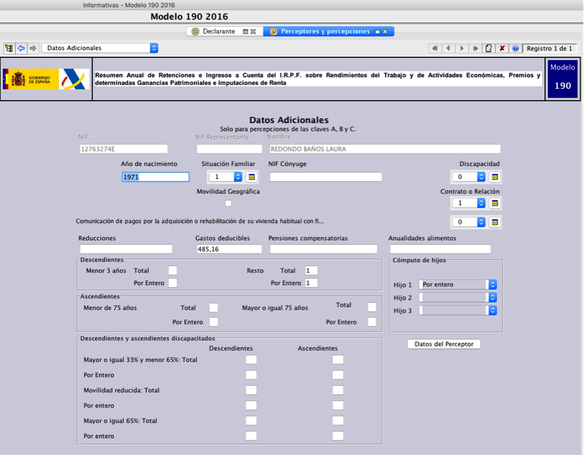Click Descendientes box for Movilidad reducida Total
This screenshot has width=584, height=455.
[x=251, y=390]
